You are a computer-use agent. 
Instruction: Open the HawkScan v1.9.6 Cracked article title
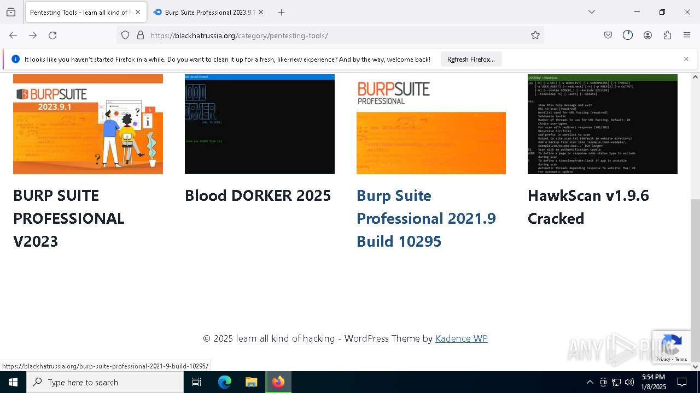pos(588,207)
